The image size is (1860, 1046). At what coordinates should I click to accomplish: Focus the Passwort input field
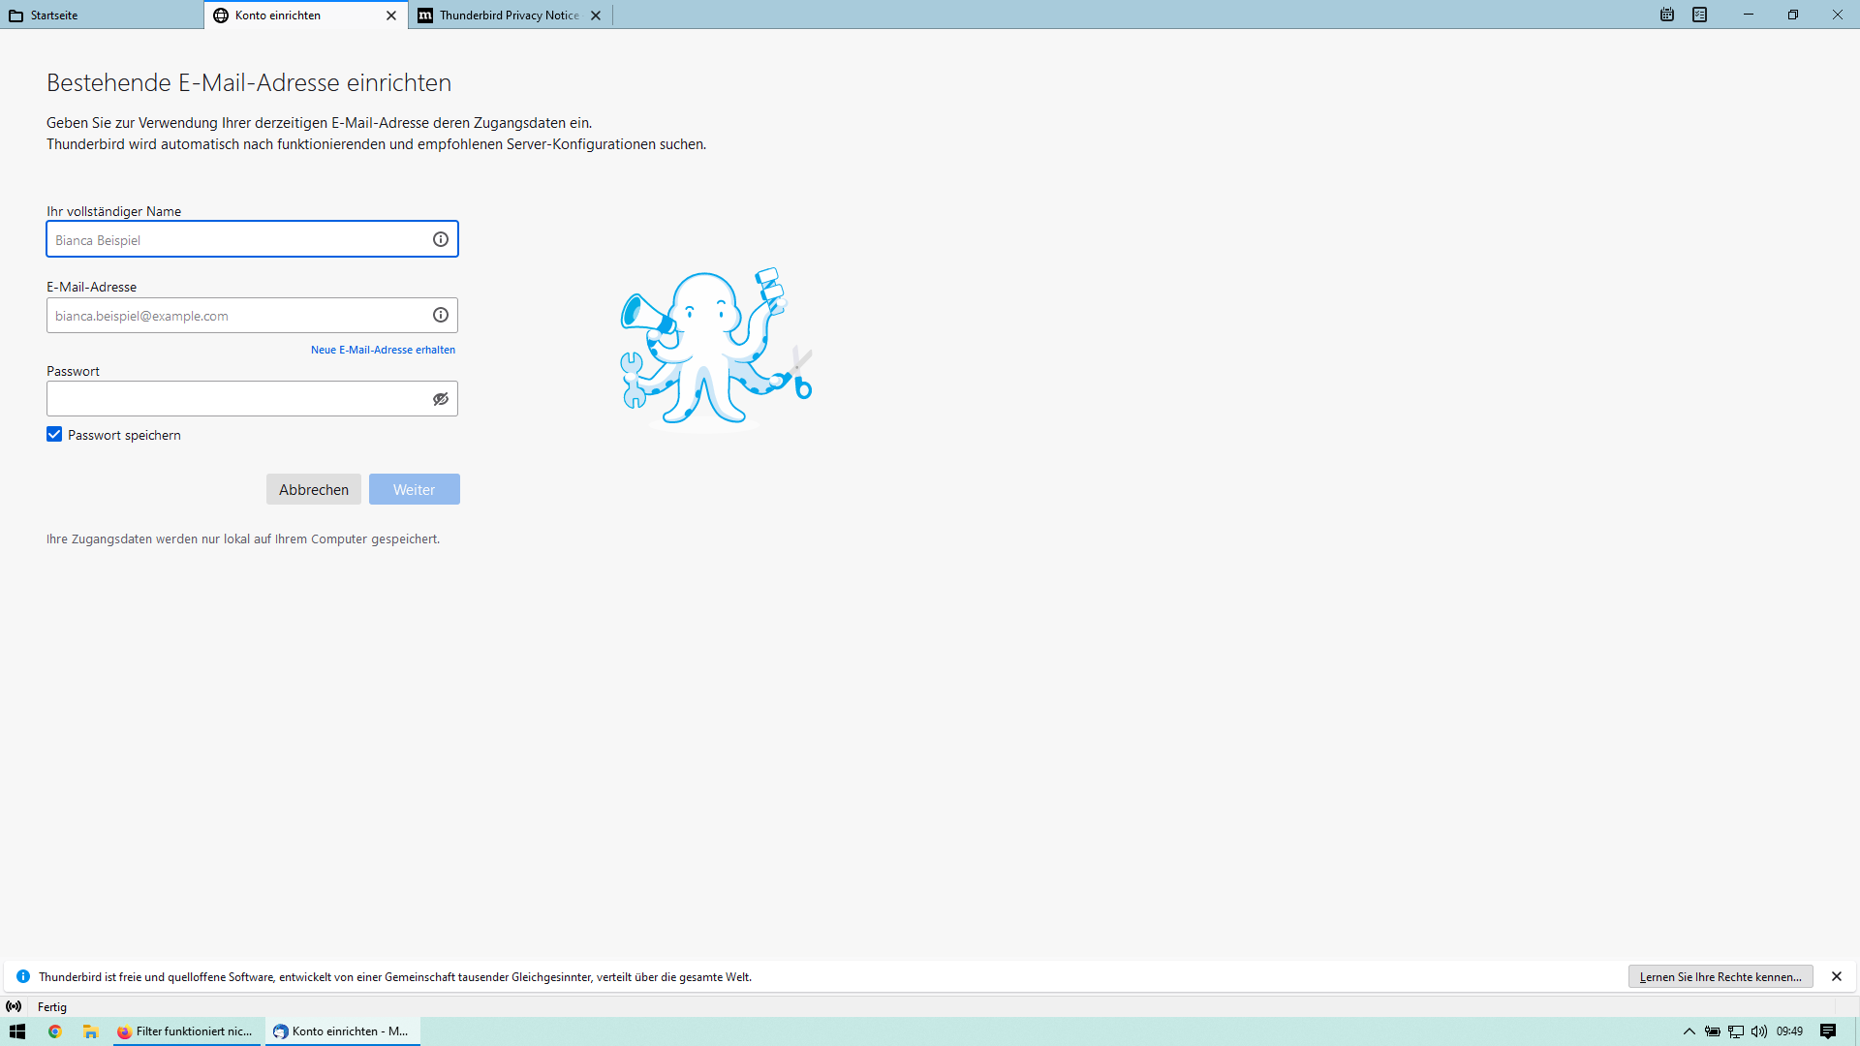(237, 399)
